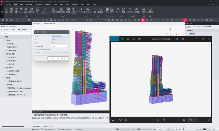Collapse the 静的荷重 tree node
Screen dimensions: 219x131
click(3, 85)
